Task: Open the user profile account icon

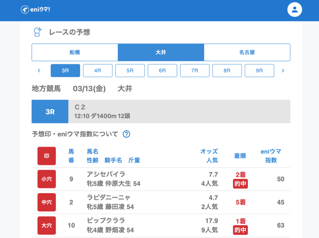Action: pyautogui.click(x=294, y=10)
